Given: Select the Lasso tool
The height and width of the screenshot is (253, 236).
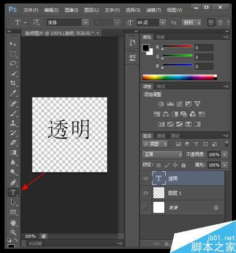Looking at the screenshot, I should 13,64.
